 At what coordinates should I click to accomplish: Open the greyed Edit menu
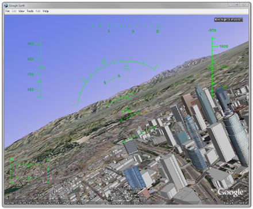coord(14,11)
